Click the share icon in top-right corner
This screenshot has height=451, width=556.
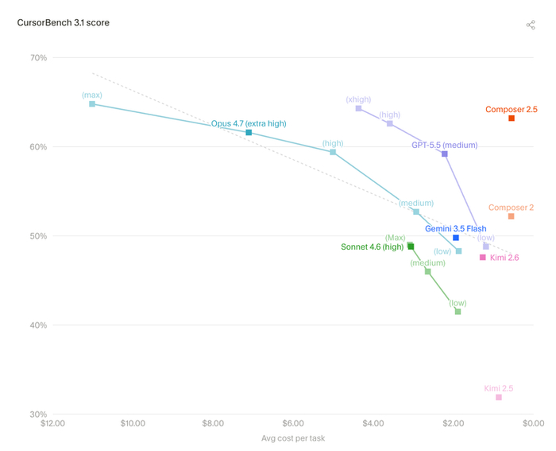click(x=531, y=25)
